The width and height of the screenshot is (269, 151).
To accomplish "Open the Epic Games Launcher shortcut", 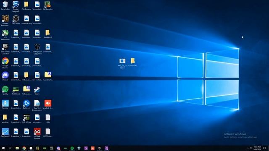I will (5, 49).
